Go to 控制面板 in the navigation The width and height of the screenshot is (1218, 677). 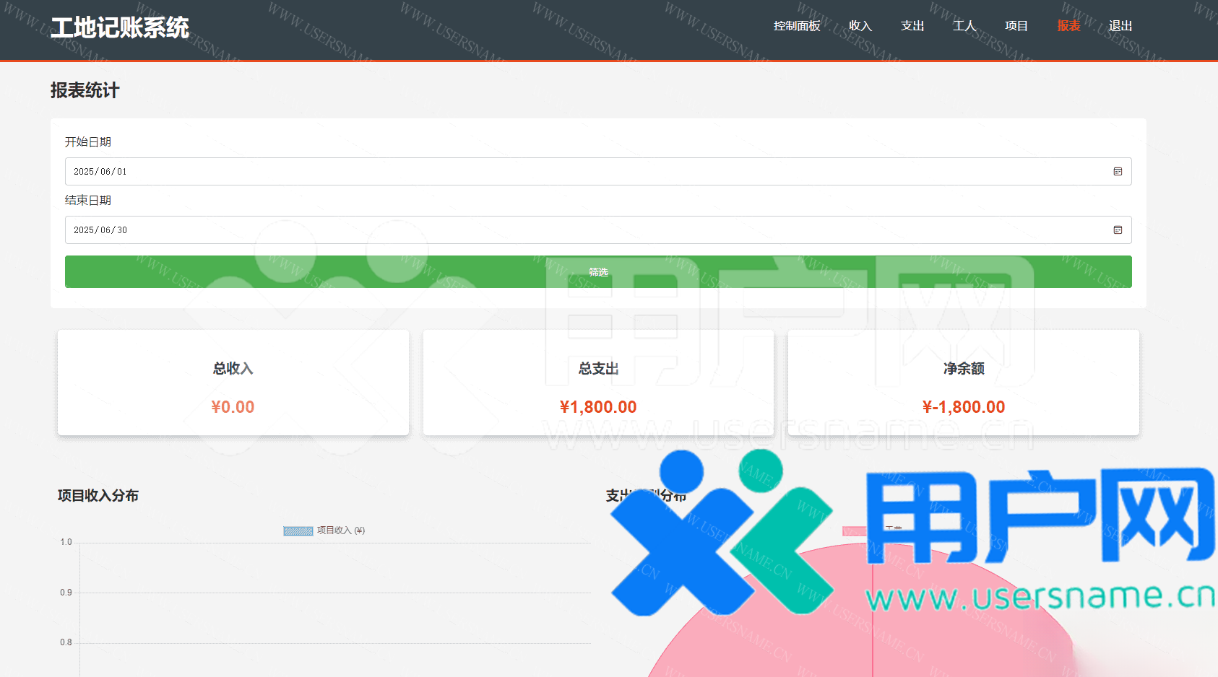pyautogui.click(x=797, y=26)
